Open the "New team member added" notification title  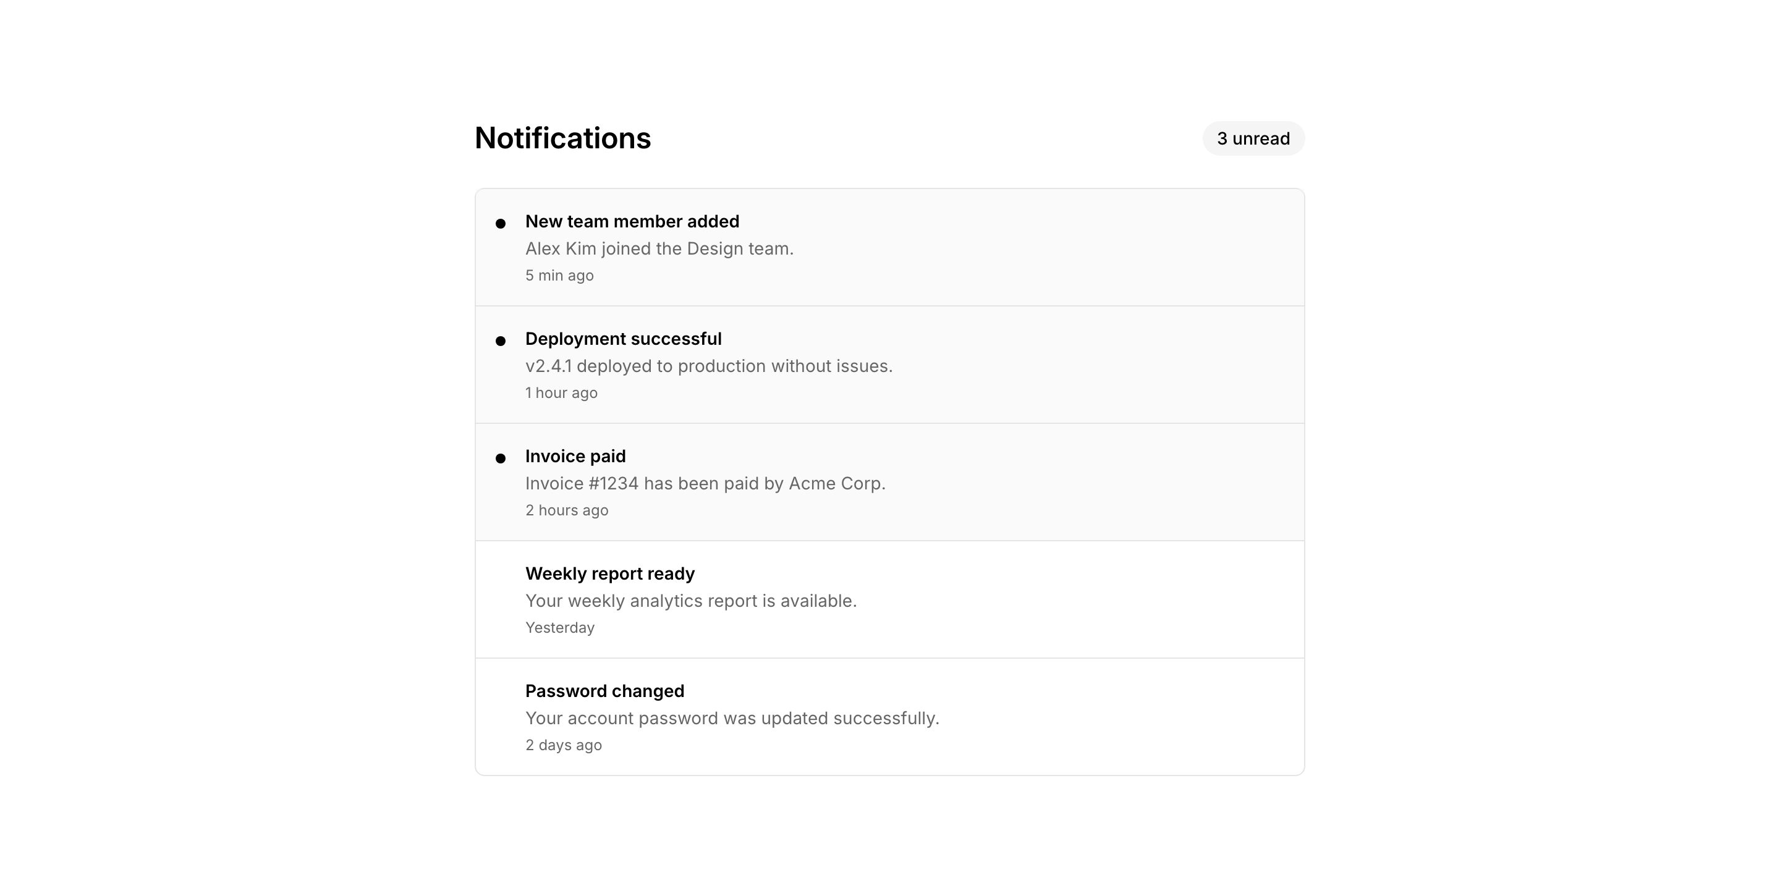pos(632,221)
